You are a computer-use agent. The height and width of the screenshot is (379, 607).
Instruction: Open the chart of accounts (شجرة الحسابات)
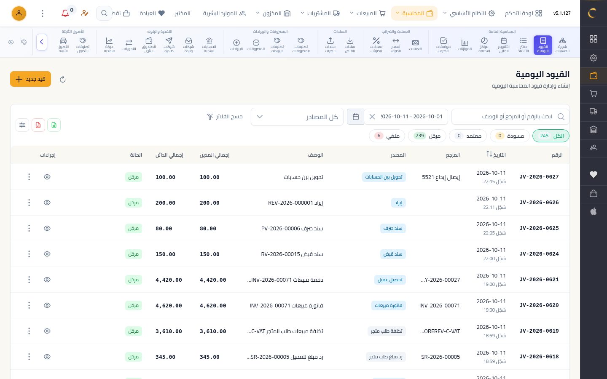pos(562,45)
